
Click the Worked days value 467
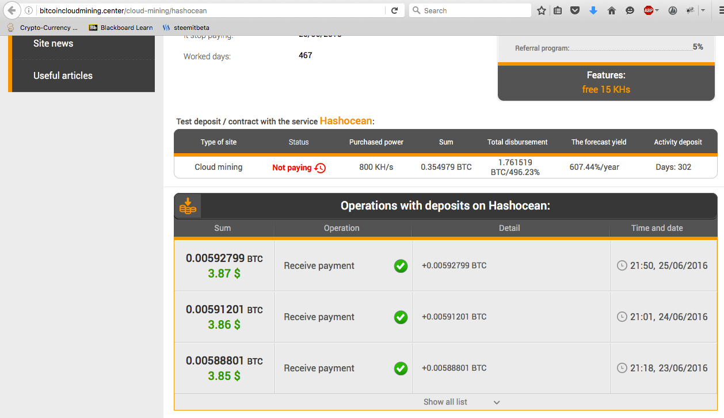click(306, 55)
